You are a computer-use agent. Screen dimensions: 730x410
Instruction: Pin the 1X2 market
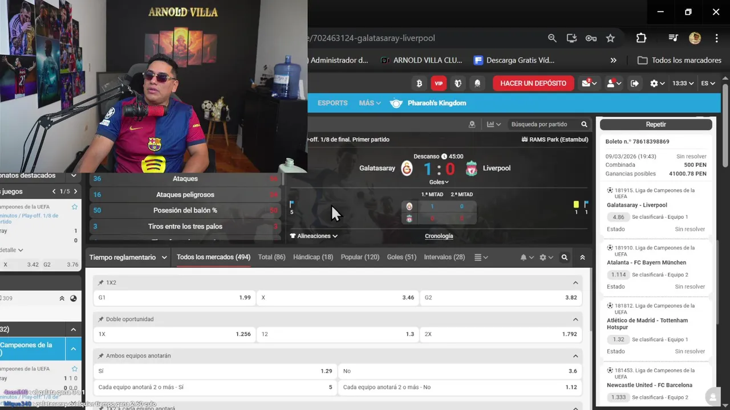(x=101, y=282)
